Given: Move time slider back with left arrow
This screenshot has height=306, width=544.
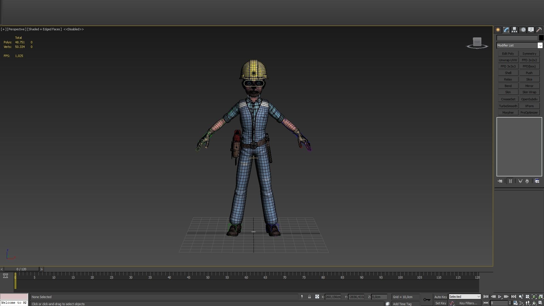Looking at the screenshot, I should coord(2,269).
